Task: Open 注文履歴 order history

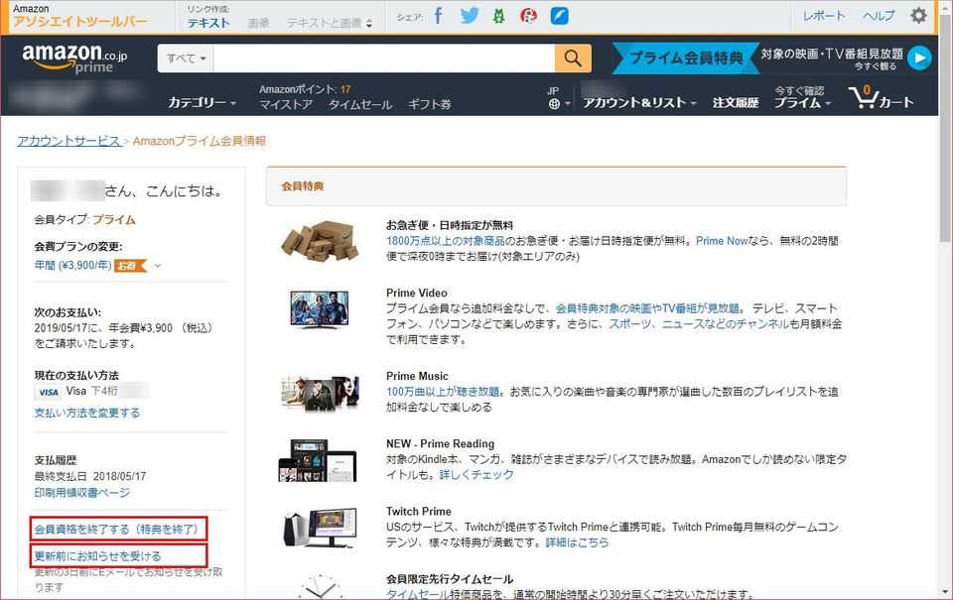Action: pos(736,102)
